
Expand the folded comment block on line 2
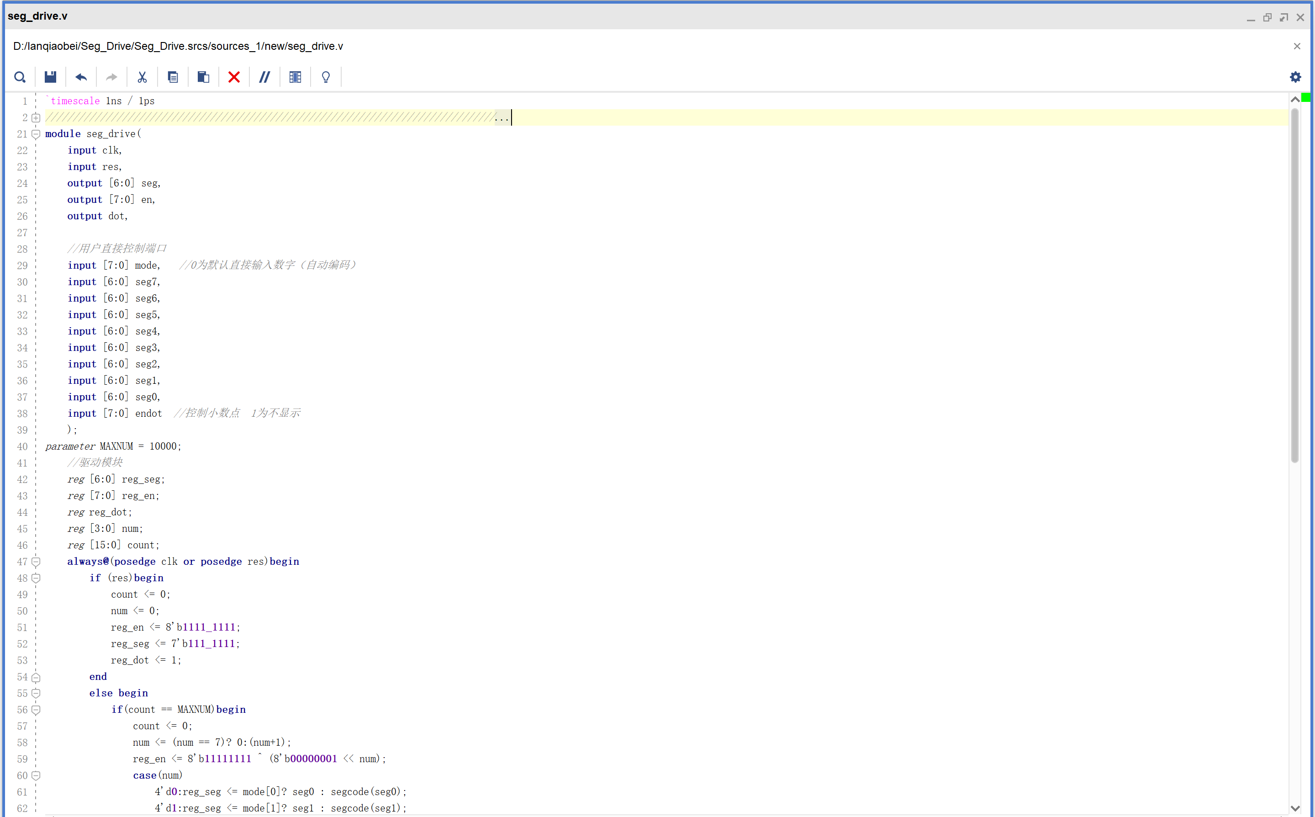36,118
